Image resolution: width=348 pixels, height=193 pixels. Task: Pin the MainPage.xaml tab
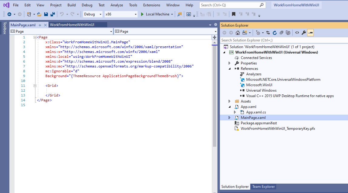coord(40,25)
